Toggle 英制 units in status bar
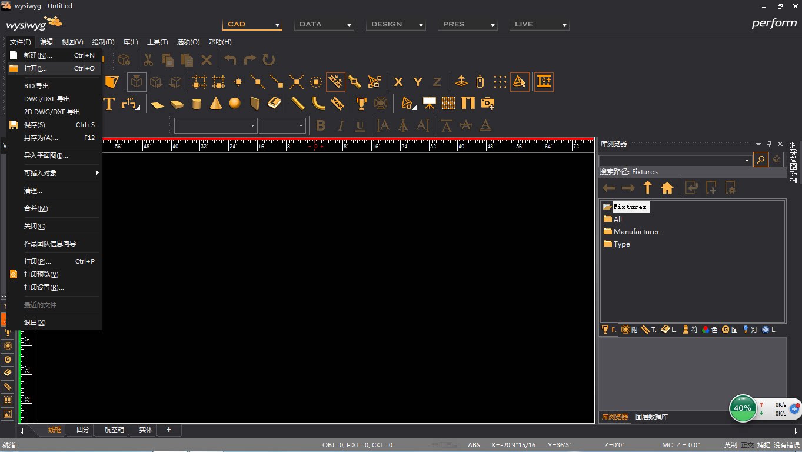This screenshot has height=452, width=802. (730, 445)
